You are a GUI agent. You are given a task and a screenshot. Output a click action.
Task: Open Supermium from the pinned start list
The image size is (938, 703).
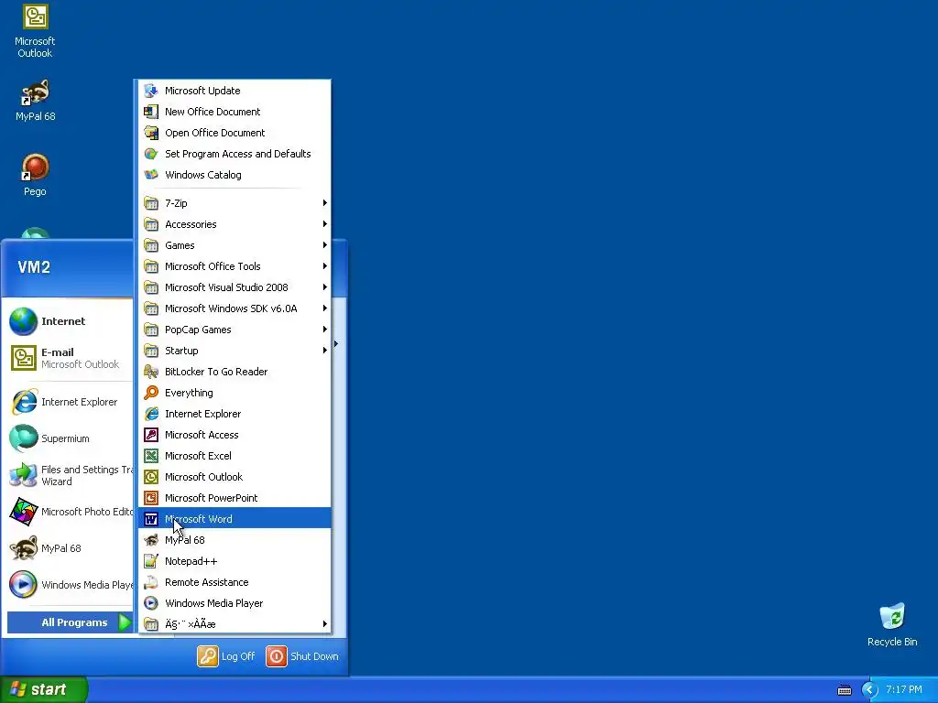point(70,438)
